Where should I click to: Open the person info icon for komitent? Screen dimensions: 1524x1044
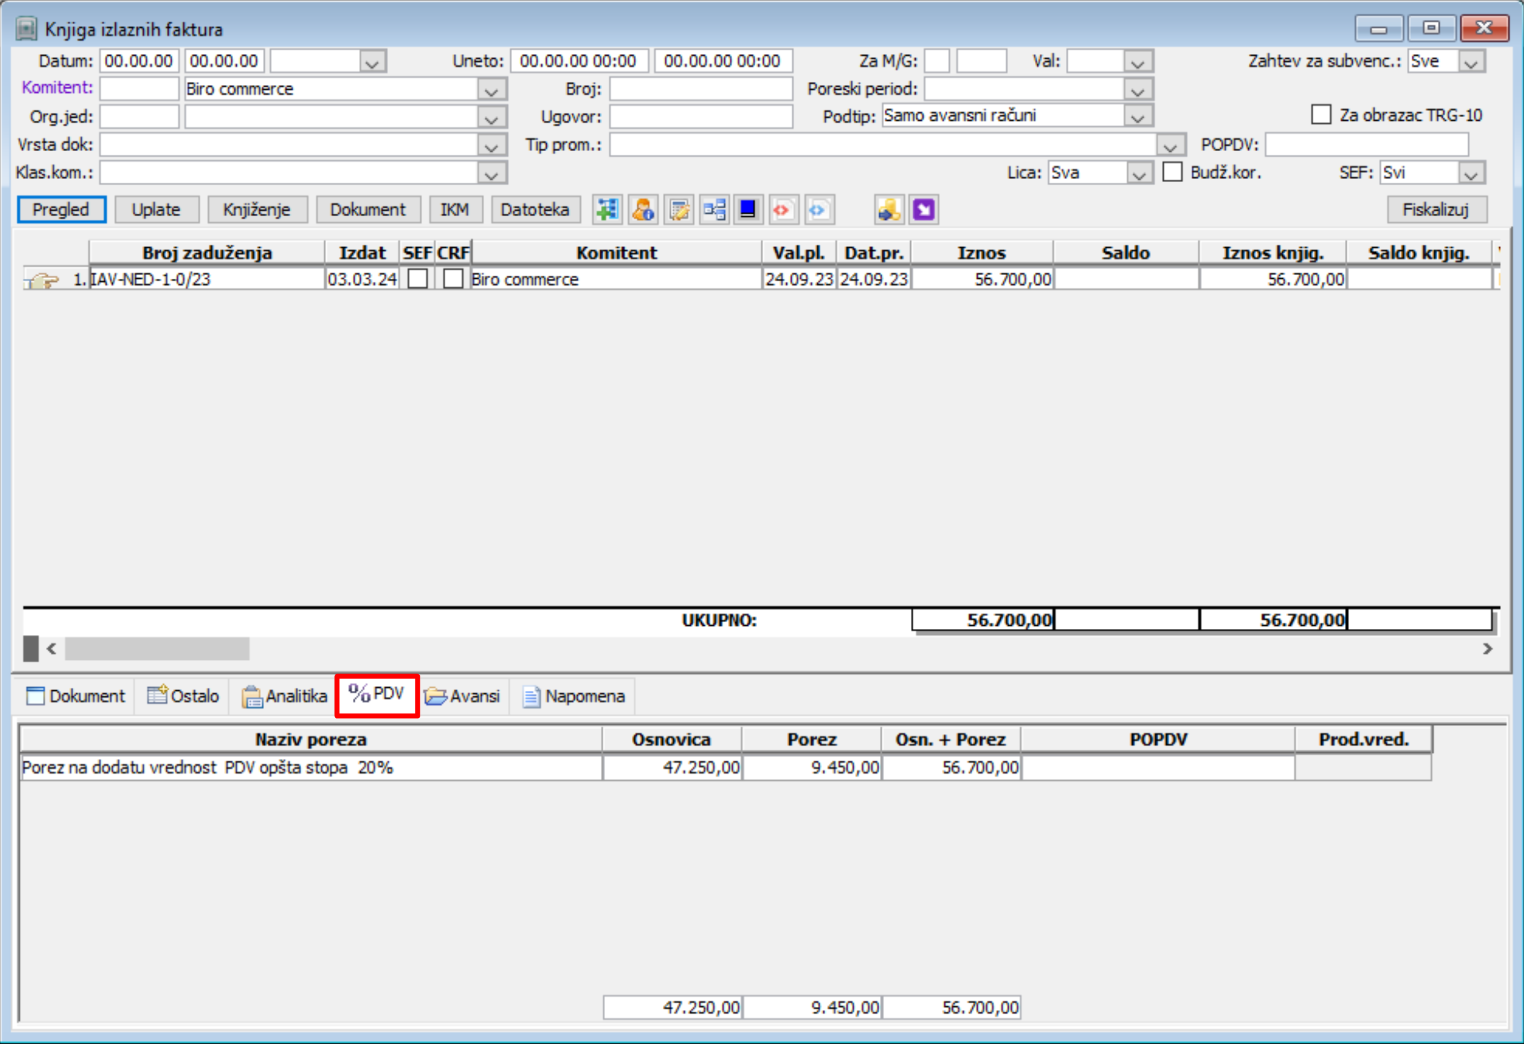pos(643,209)
